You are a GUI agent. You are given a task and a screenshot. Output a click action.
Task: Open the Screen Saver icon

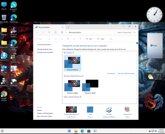click(x=127, y=109)
